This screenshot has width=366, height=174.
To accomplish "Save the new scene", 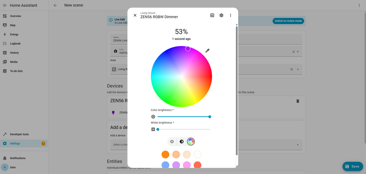I will pyautogui.click(x=352, y=166).
